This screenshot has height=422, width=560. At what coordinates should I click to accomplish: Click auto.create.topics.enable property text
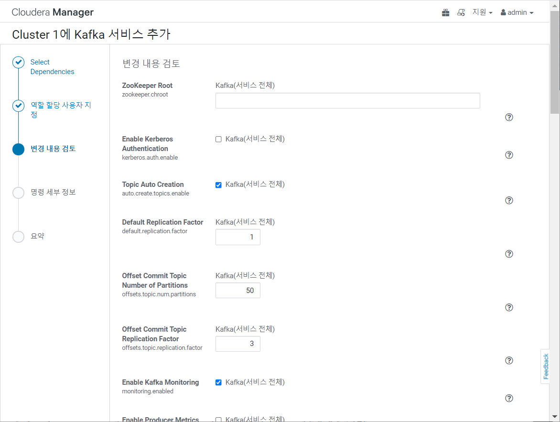[x=155, y=194]
